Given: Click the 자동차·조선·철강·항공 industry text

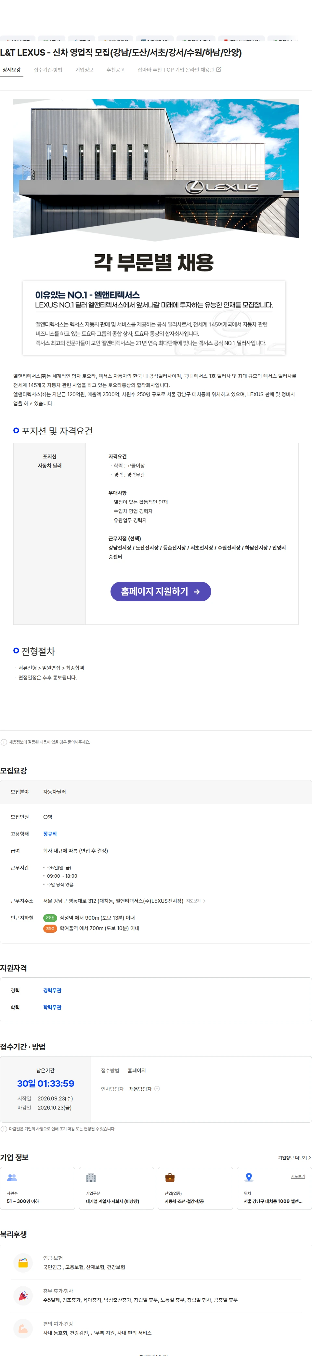Looking at the screenshot, I should (x=184, y=1201).
